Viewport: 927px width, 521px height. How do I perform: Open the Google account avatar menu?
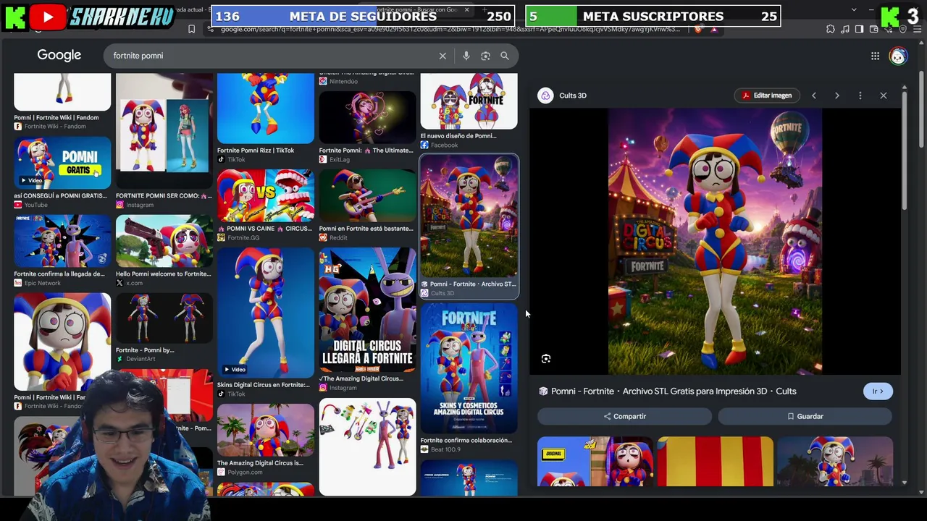point(898,56)
